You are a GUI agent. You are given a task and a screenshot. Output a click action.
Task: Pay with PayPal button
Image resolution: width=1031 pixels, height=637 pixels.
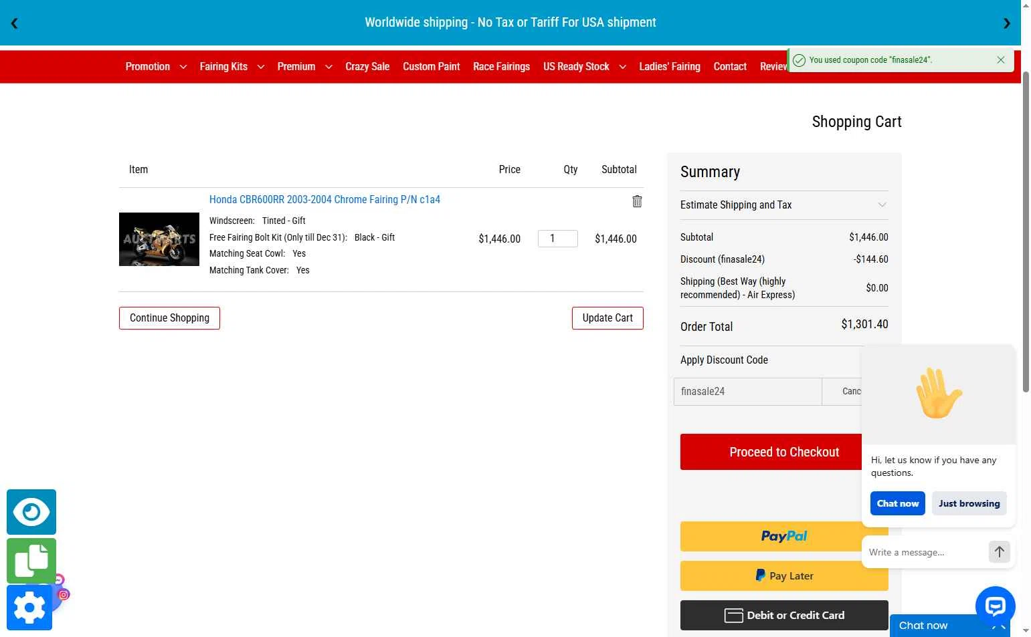pyautogui.click(x=784, y=536)
